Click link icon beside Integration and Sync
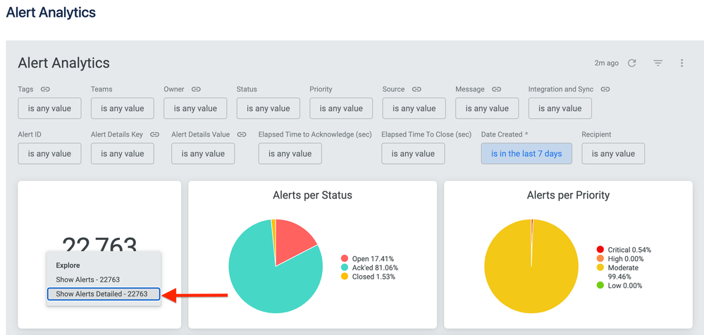Screen dimensions: 704x335 pyautogui.click(x=605, y=89)
